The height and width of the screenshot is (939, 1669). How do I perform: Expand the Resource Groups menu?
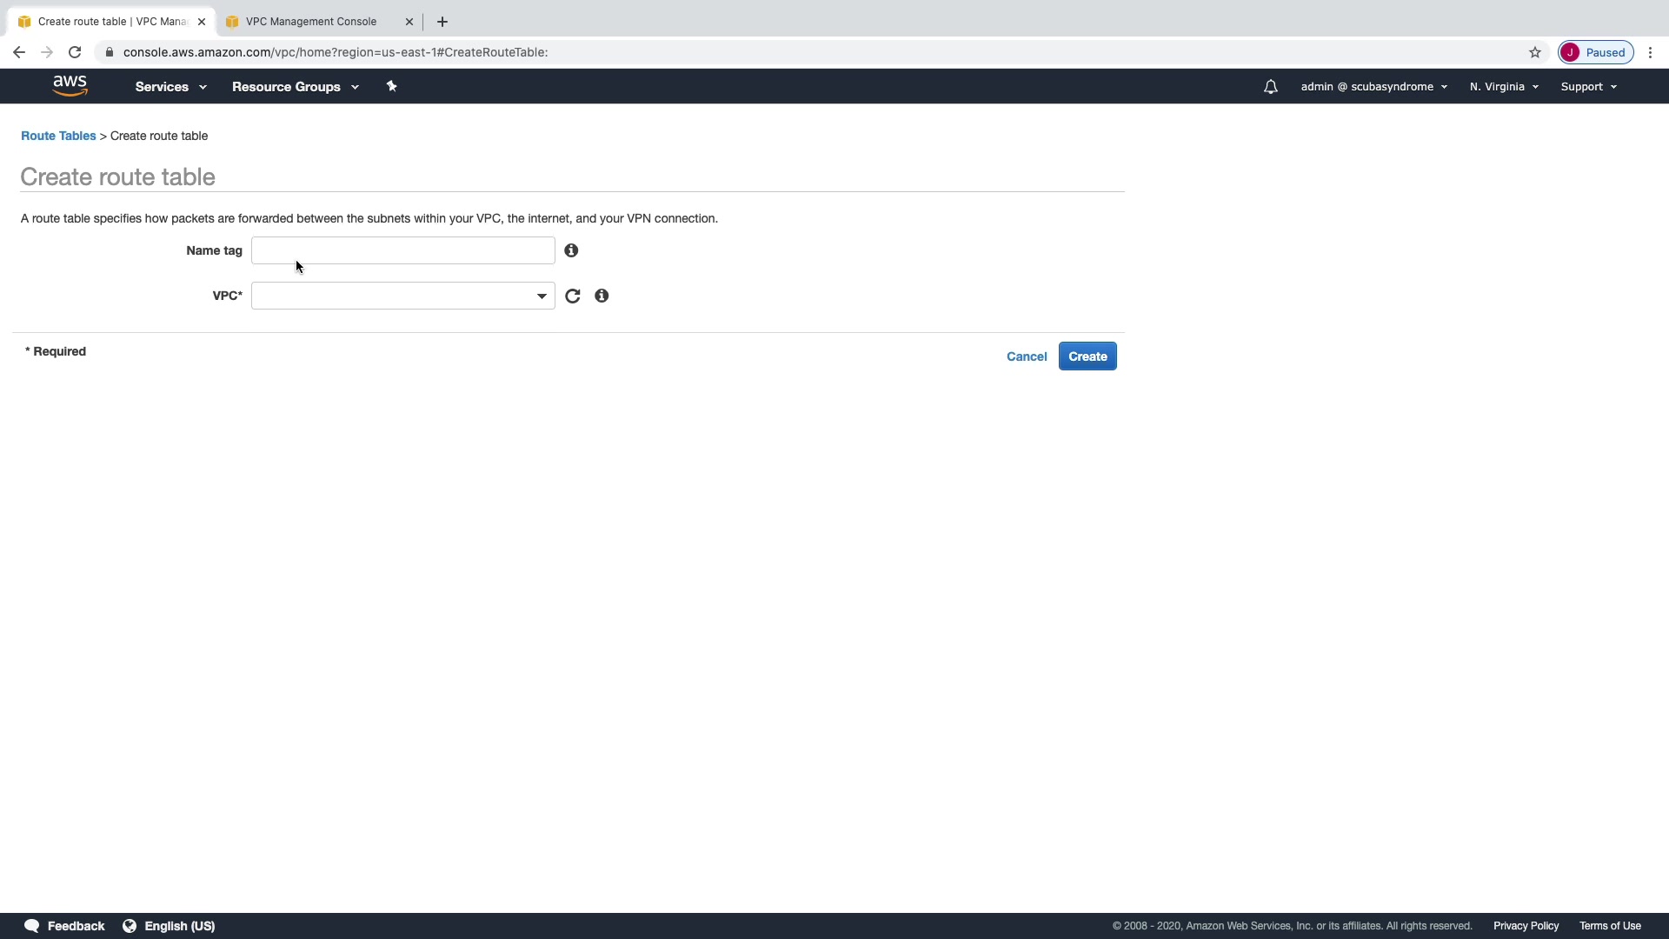[295, 87]
